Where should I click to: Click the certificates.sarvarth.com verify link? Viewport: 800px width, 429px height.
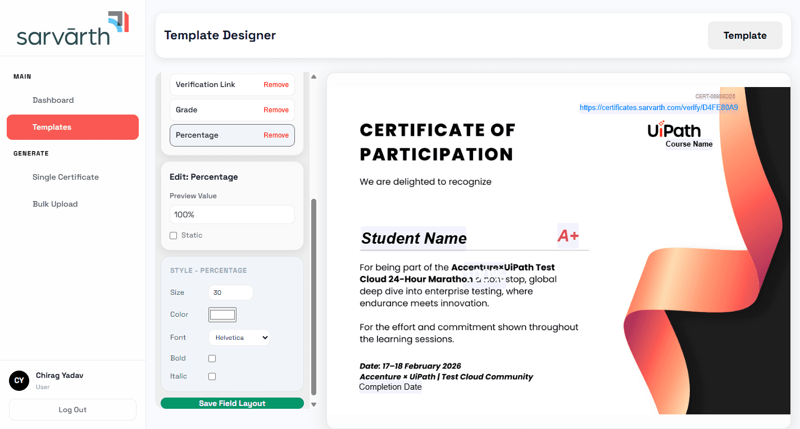tap(659, 107)
